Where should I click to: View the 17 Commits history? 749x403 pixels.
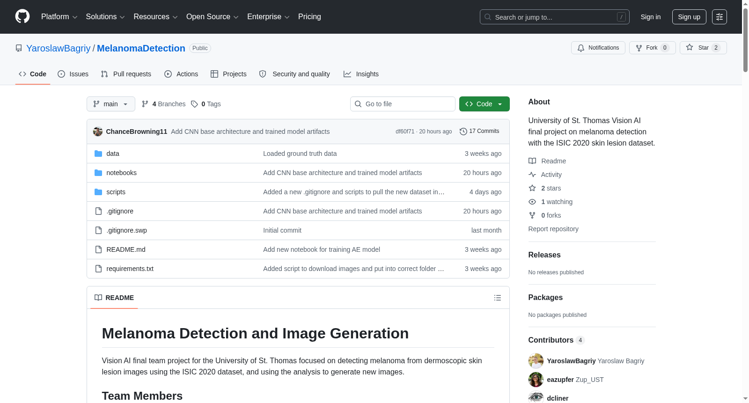tap(479, 132)
